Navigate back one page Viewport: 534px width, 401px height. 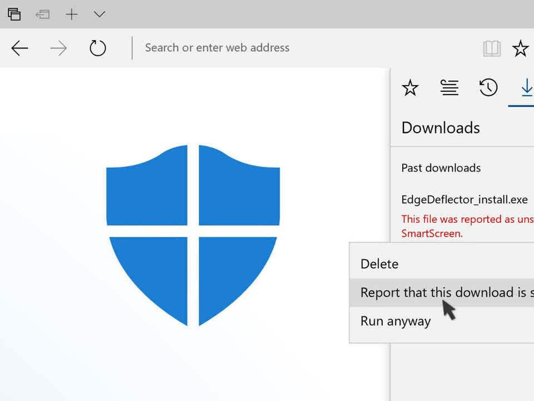[x=19, y=48]
